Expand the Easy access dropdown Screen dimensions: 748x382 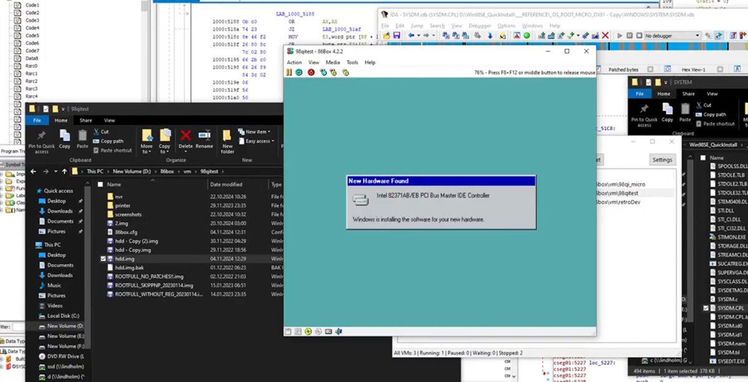257,141
